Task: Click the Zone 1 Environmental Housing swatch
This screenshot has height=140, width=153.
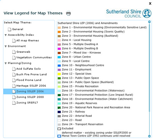Action: point(59,28)
